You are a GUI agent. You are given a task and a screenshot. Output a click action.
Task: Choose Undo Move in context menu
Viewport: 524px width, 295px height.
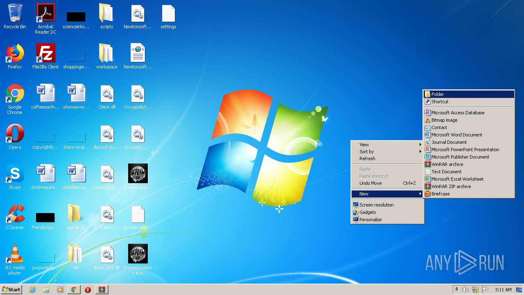coord(387,183)
